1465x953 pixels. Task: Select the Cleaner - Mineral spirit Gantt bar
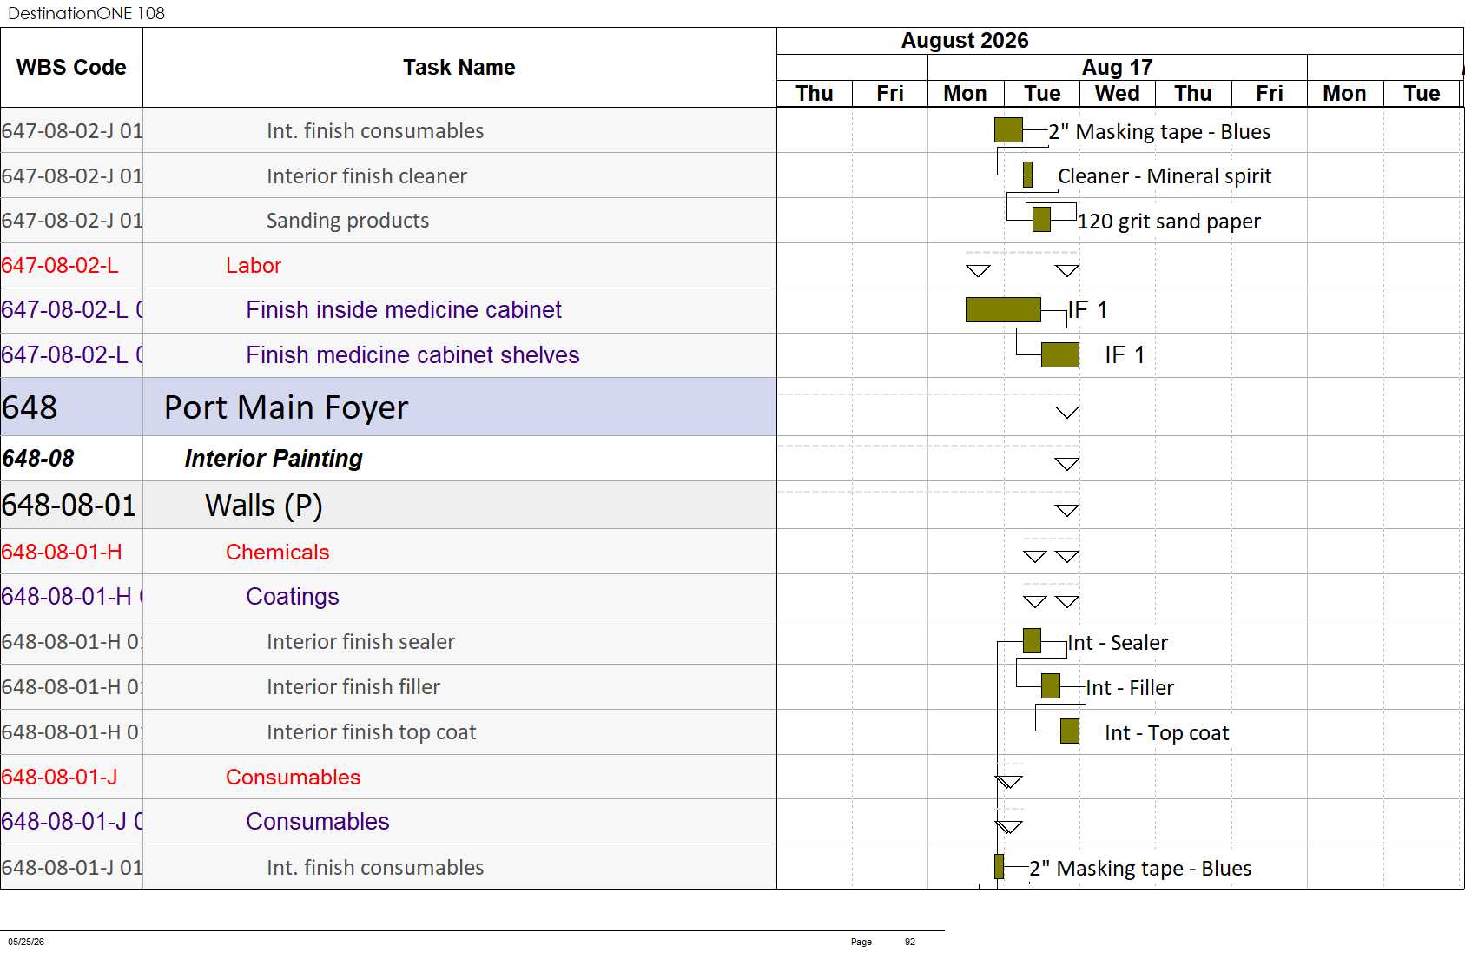point(1028,175)
